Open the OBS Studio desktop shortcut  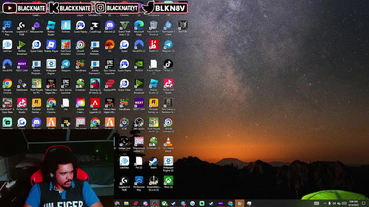139,124
